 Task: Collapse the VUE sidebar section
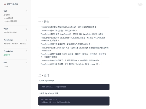26,11
